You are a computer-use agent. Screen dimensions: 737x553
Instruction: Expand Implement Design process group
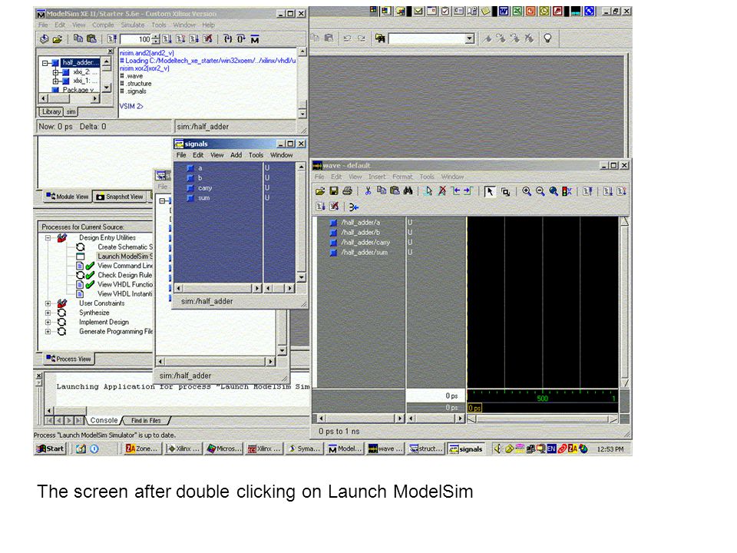tap(48, 322)
